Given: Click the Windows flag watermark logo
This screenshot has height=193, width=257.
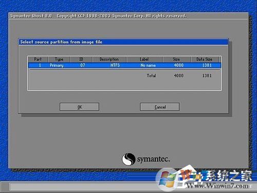Looking at the screenshot, I should coord(166,179).
